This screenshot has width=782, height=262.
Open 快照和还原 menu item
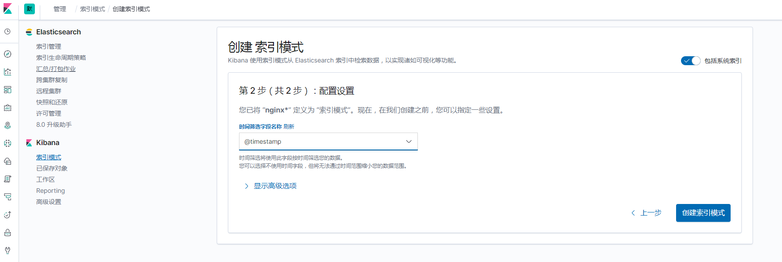tap(52, 102)
